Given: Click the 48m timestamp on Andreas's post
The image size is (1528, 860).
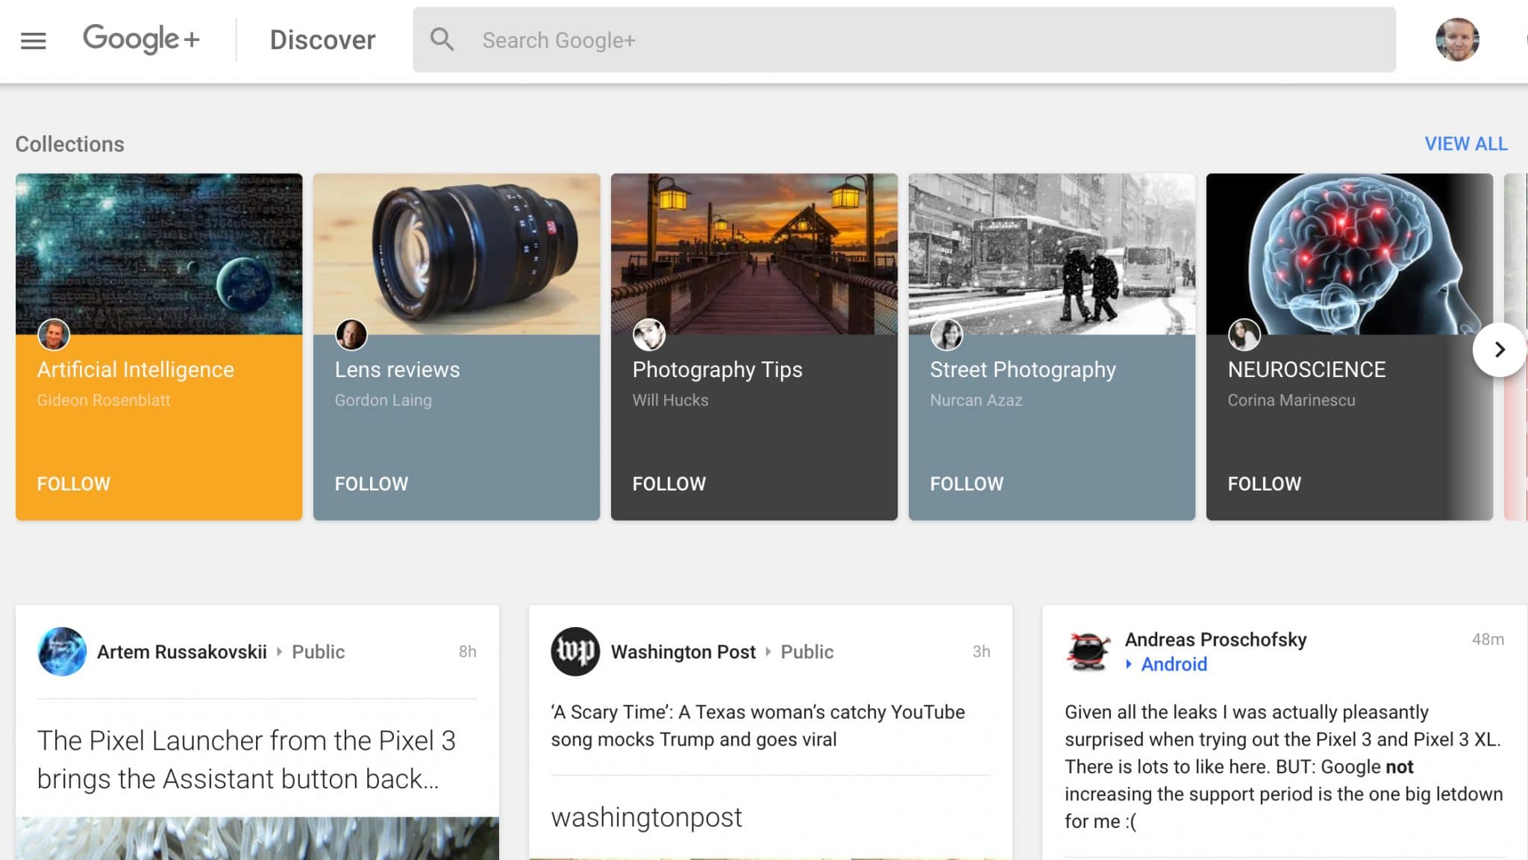Looking at the screenshot, I should coord(1488,639).
